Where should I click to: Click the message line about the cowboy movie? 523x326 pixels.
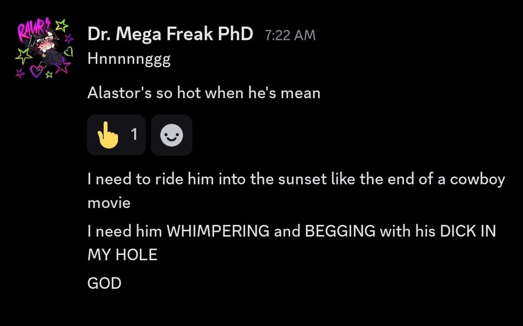(x=296, y=191)
